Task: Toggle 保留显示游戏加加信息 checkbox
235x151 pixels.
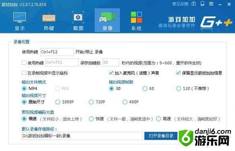Action: tap(178, 73)
